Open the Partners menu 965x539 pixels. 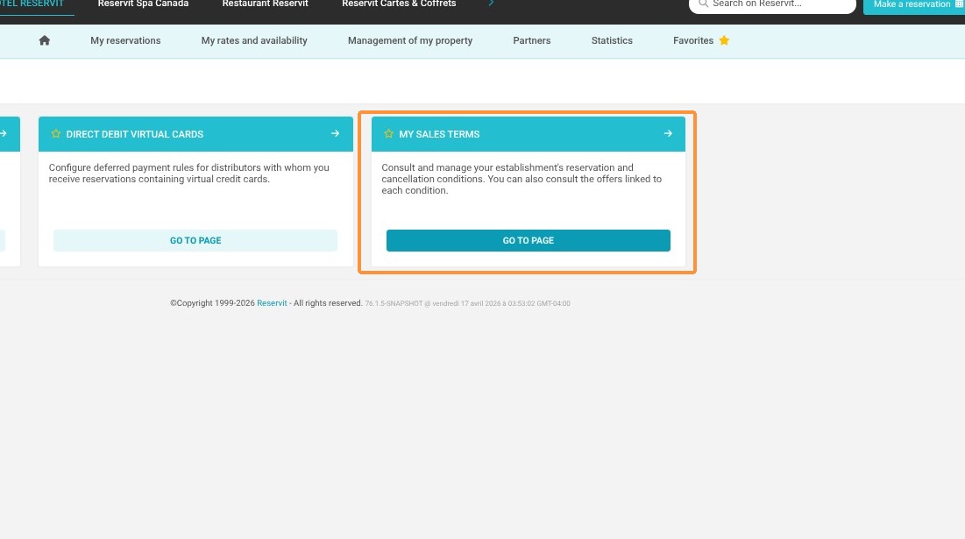point(532,40)
